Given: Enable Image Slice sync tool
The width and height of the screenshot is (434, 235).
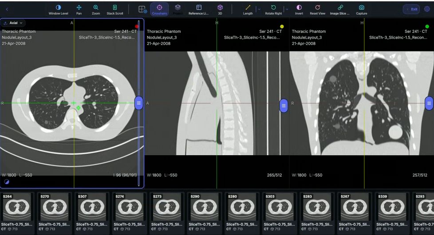Looking at the screenshot, I should coord(340,10).
